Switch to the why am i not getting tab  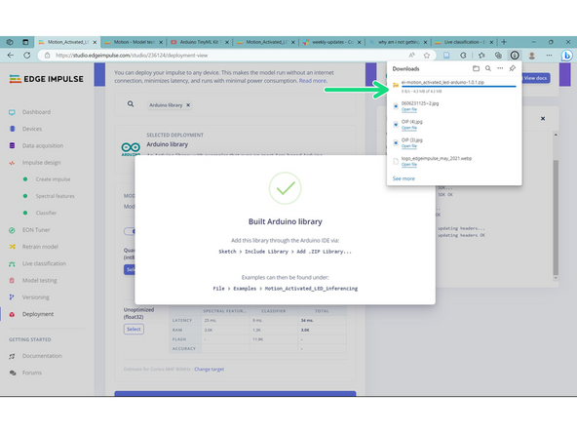(x=399, y=42)
